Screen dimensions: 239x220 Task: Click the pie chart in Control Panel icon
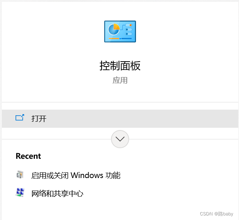coord(114,29)
